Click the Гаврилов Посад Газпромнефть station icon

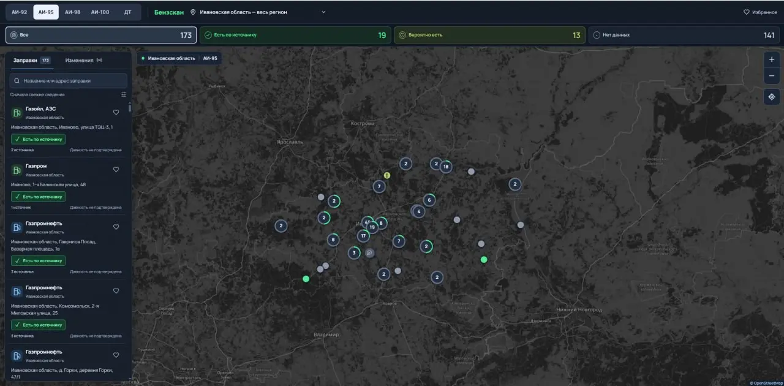click(x=17, y=227)
